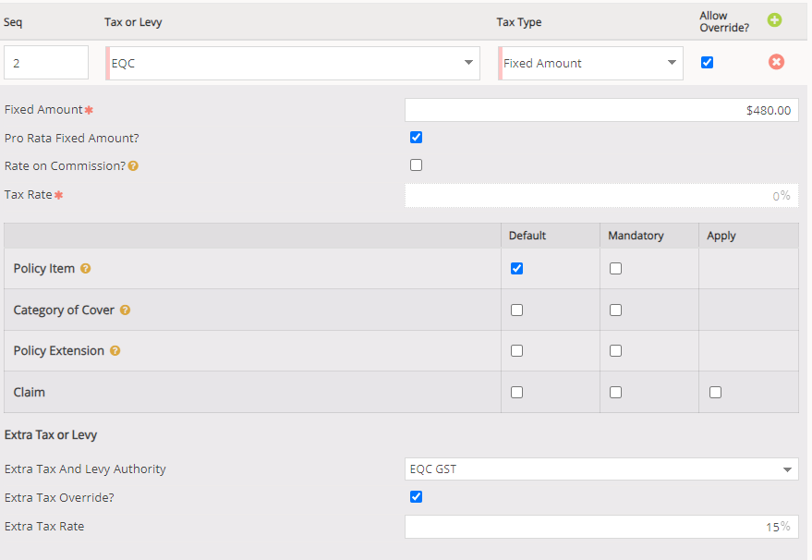The image size is (812, 560).
Task: Enable Rate on Commission checkbox
Action: click(x=416, y=165)
